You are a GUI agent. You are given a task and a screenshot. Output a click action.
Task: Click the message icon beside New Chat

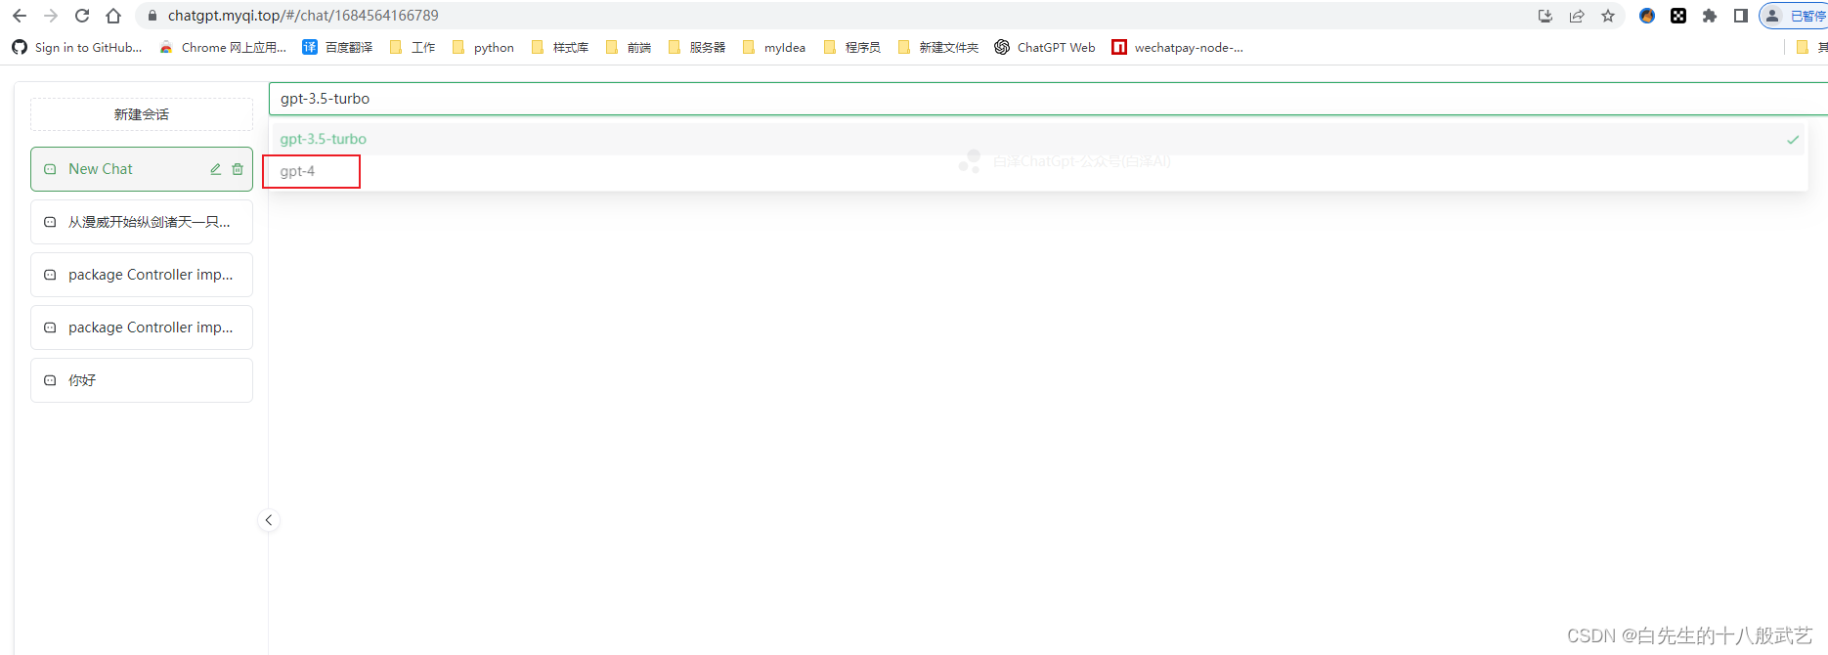coord(50,169)
